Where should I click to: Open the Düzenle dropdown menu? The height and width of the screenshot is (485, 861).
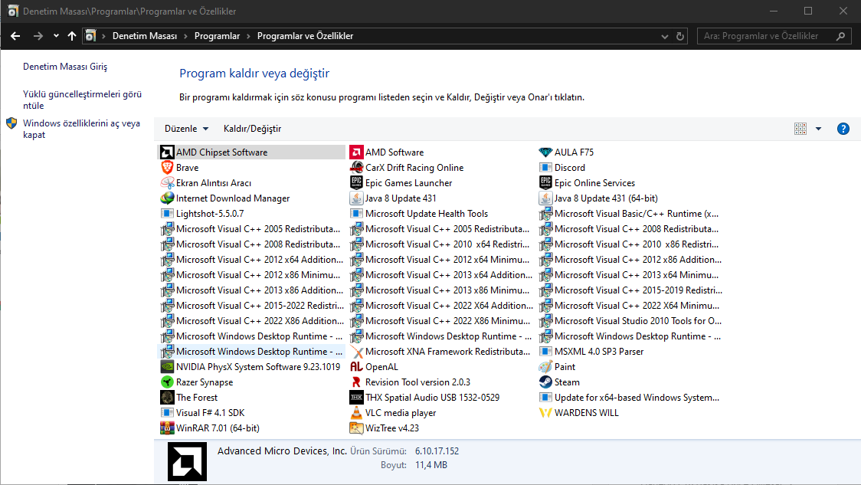[x=187, y=129]
